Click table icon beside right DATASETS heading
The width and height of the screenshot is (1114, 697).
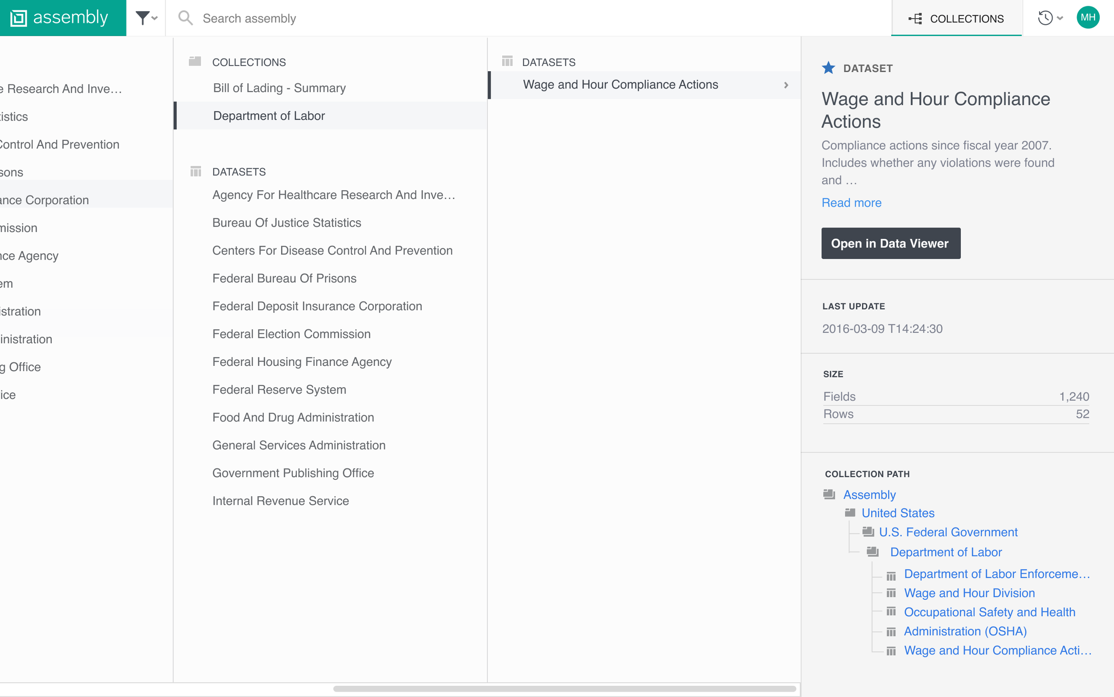point(507,61)
